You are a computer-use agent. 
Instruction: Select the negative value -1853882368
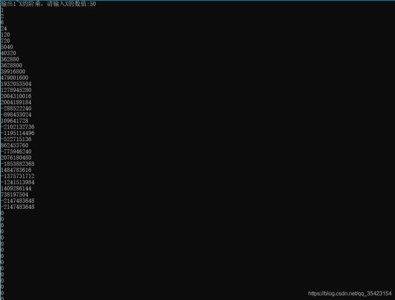(x=18, y=164)
